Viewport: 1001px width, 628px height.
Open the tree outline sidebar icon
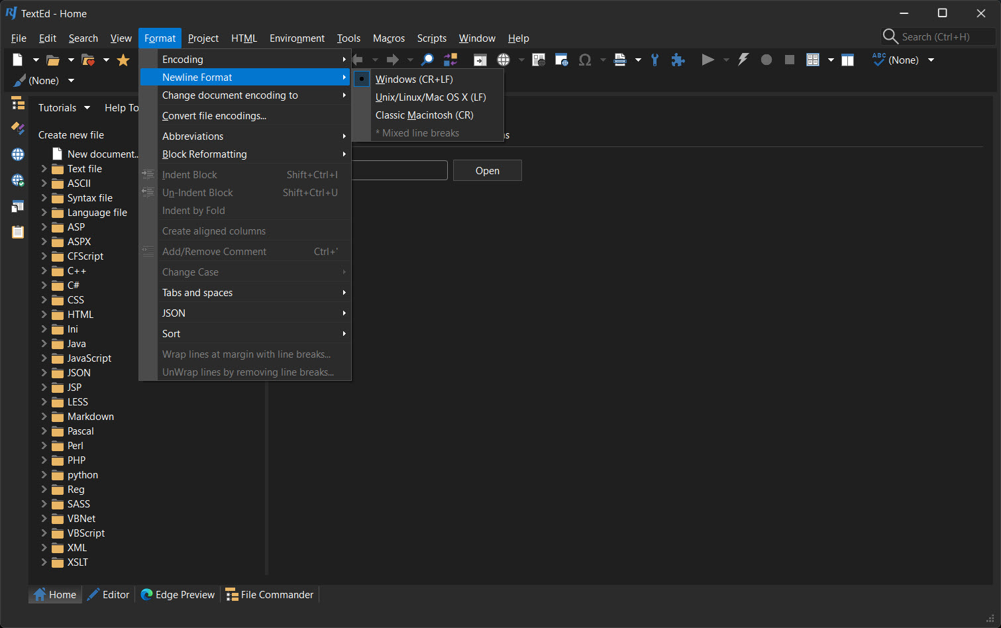pos(18,103)
